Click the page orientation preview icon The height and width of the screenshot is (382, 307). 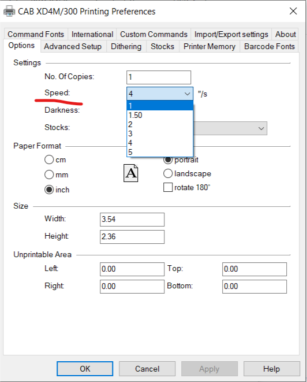click(x=131, y=173)
